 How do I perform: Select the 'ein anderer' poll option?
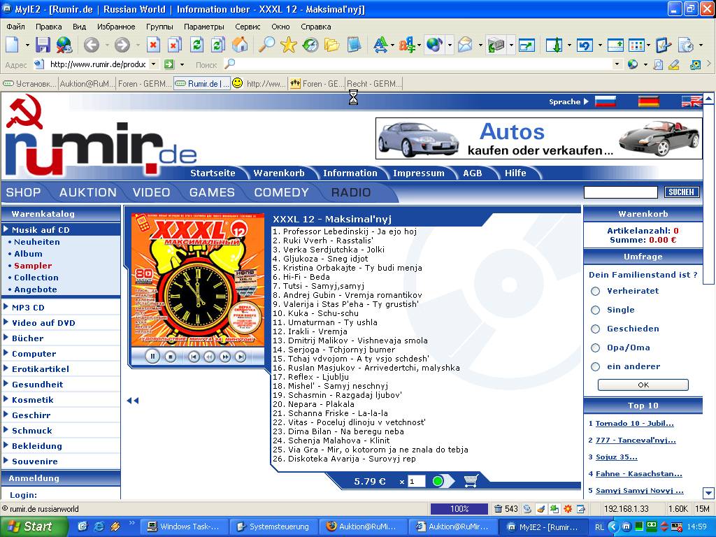[596, 366]
